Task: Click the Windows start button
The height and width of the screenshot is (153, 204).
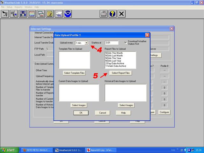Action: click(x=9, y=150)
